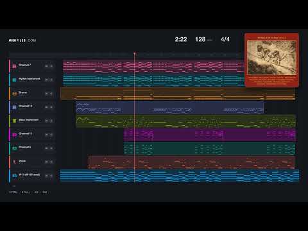Click the W1 track keyboard icon
Image resolution: width=308 pixels, height=231 pixels.
(14, 176)
